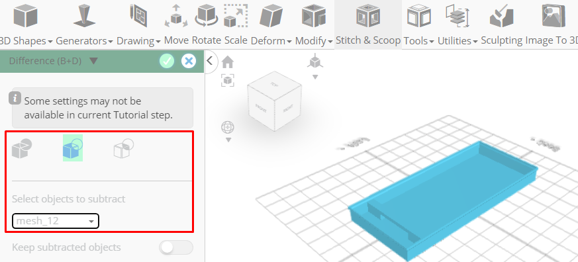This screenshot has height=262, width=578.
Task: Open the Tools menu
Action: (x=418, y=24)
